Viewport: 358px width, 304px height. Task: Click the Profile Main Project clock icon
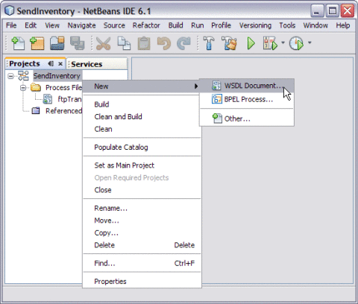point(296,43)
